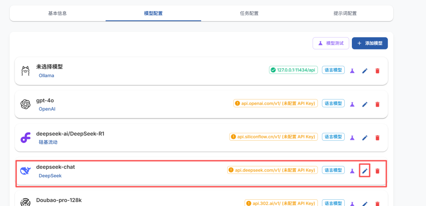
Task: Click the OpenAI provider label
Action: click(47, 109)
